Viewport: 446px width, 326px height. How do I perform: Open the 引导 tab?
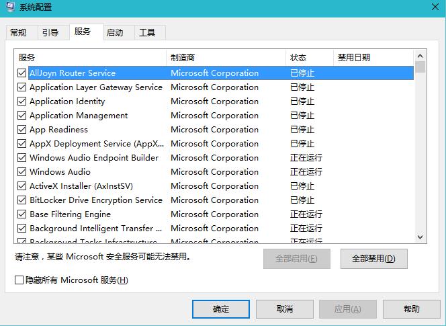tap(50, 33)
